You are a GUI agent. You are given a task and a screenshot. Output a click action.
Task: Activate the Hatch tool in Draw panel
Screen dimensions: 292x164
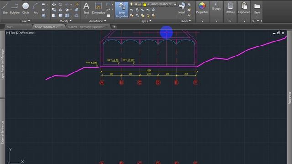(43, 15)
